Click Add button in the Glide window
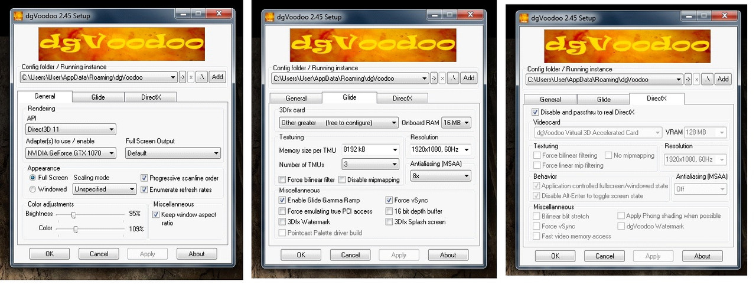Viewport: 756px width, 291px height. (468, 78)
